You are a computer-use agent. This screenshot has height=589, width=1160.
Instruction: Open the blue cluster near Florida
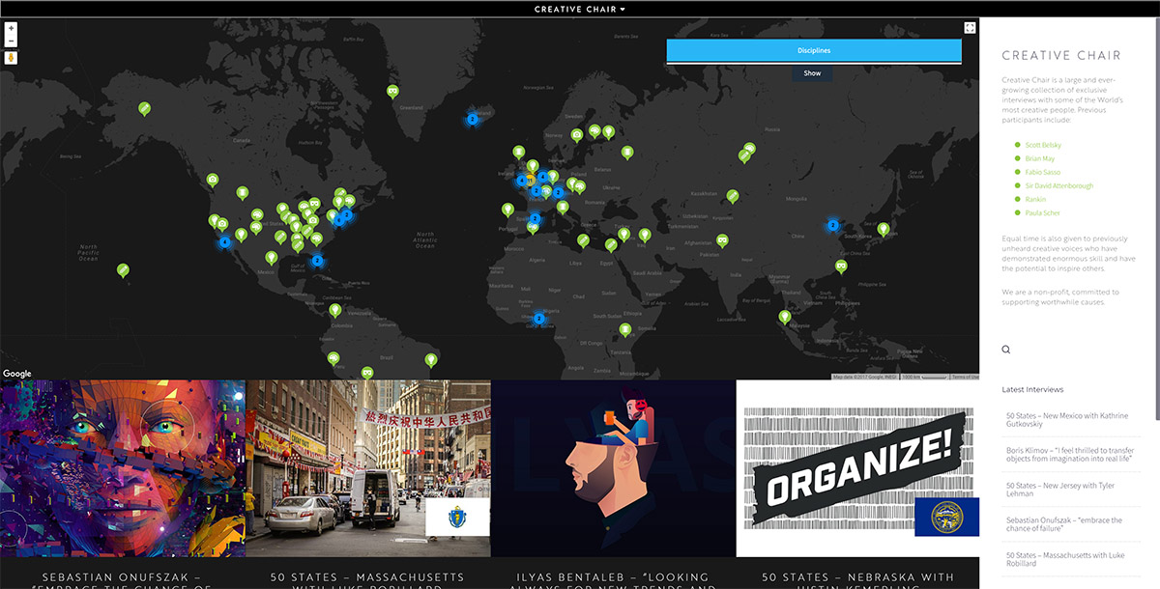[x=317, y=260]
